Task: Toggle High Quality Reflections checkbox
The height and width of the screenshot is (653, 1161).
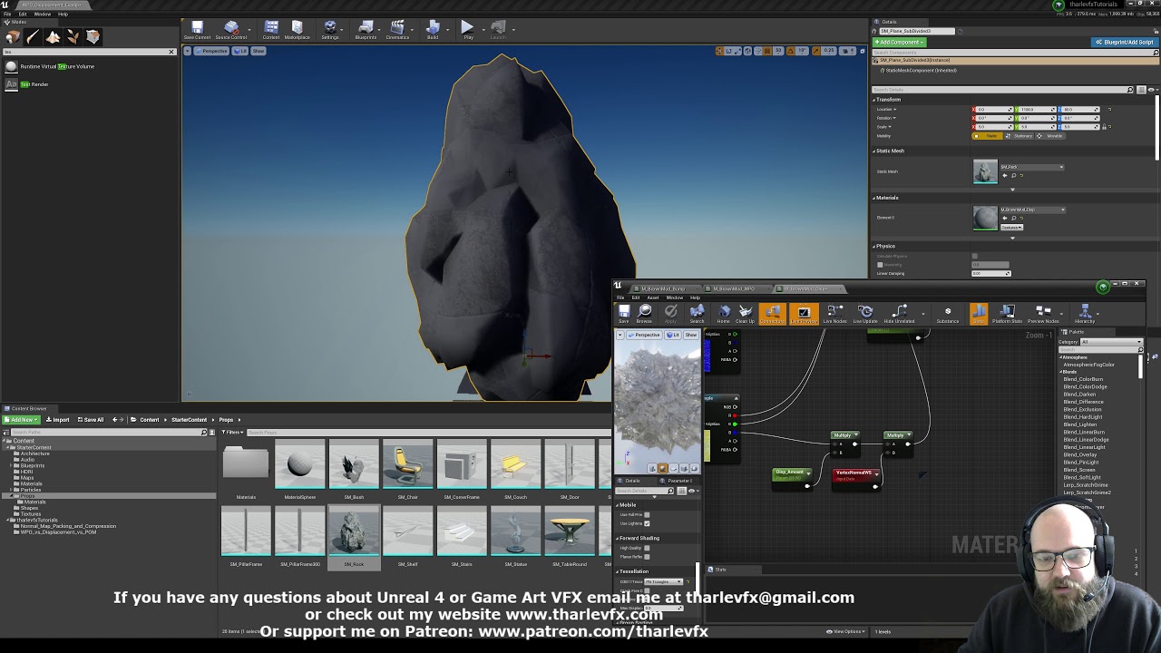Action: pyautogui.click(x=647, y=548)
